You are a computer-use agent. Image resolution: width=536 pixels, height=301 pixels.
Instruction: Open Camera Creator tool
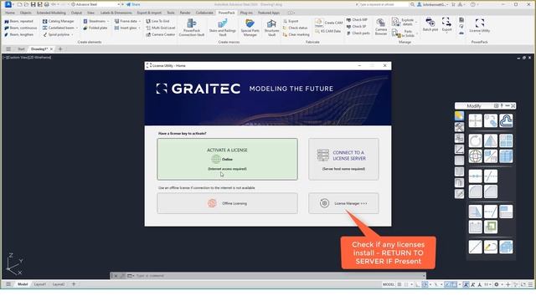tap(161, 35)
